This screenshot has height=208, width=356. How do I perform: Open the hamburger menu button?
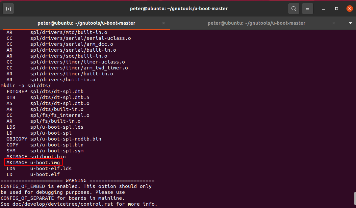pos(307,9)
